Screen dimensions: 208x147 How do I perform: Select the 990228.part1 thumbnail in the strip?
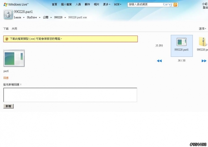click(x=182, y=46)
